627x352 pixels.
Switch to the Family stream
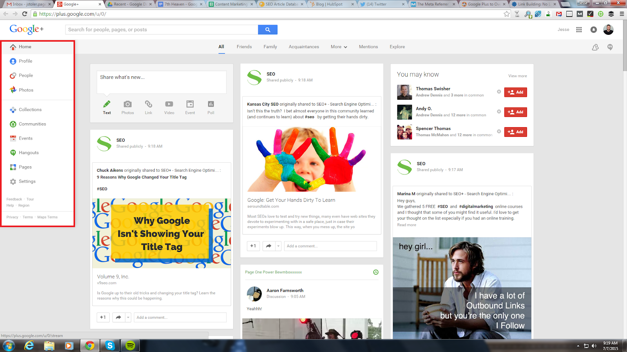pos(270,47)
